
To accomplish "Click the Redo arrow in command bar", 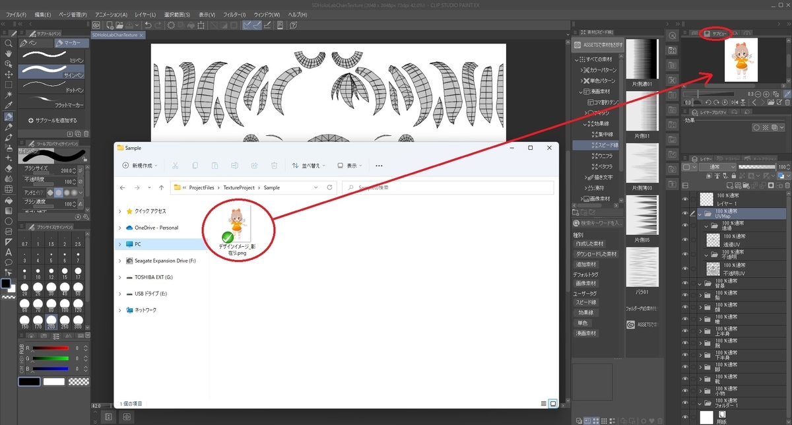I will [x=159, y=25].
